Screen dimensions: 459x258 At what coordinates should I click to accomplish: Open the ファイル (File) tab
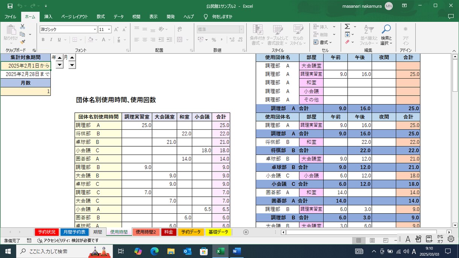(x=10, y=17)
